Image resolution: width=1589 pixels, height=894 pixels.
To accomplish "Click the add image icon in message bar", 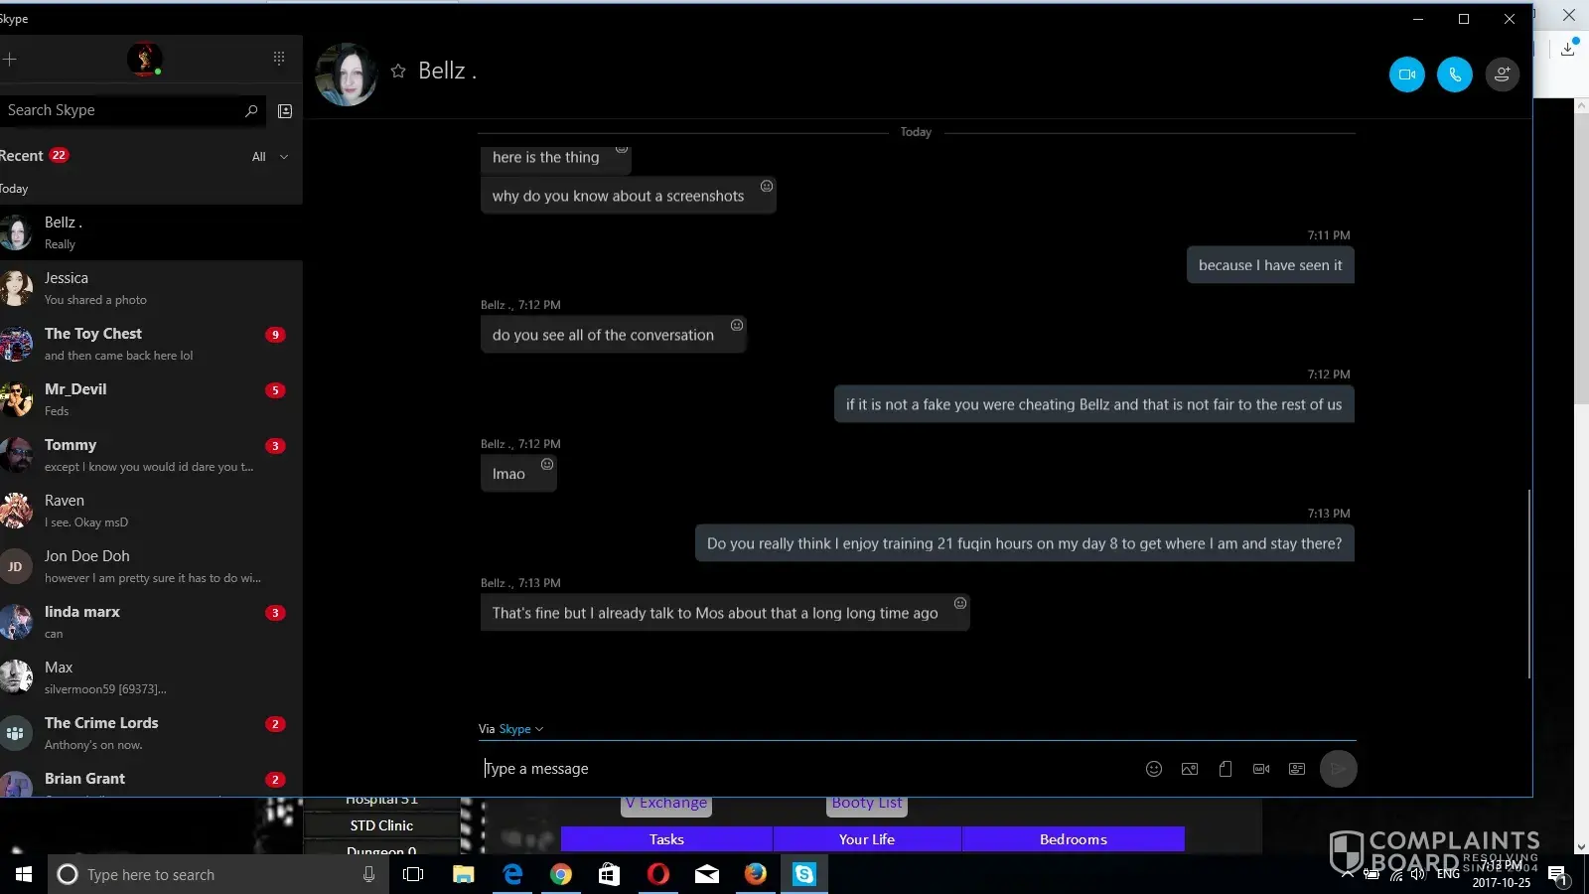I will click(x=1189, y=769).
